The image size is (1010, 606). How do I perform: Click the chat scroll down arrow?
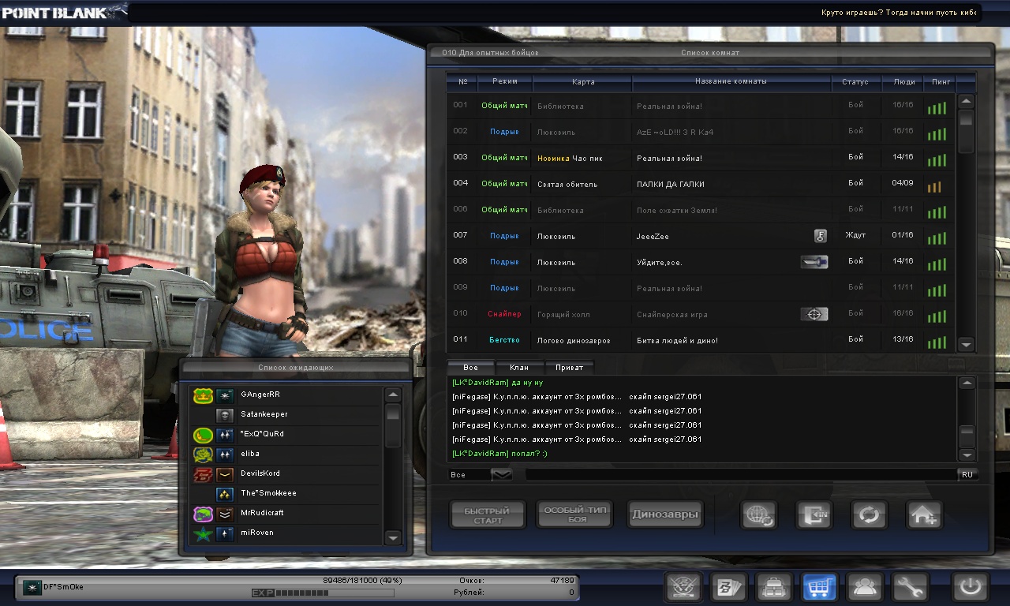click(x=967, y=455)
